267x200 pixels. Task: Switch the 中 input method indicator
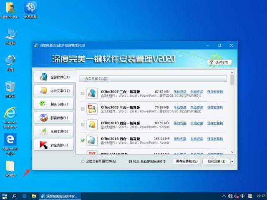[x=242, y=196]
